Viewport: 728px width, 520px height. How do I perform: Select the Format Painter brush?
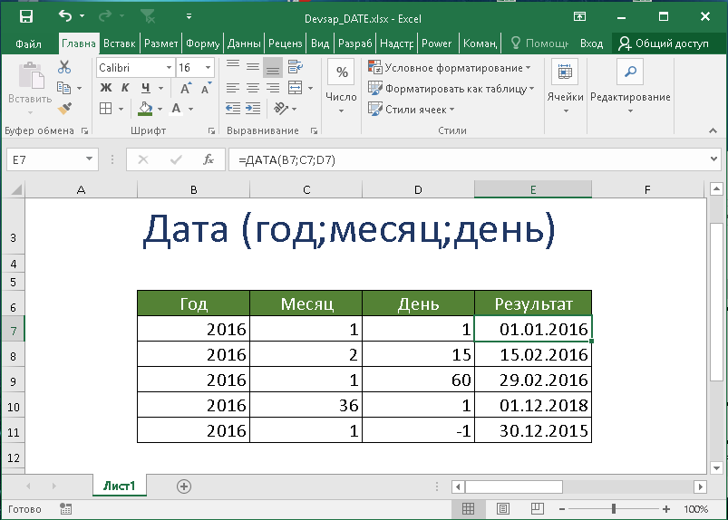click(64, 108)
